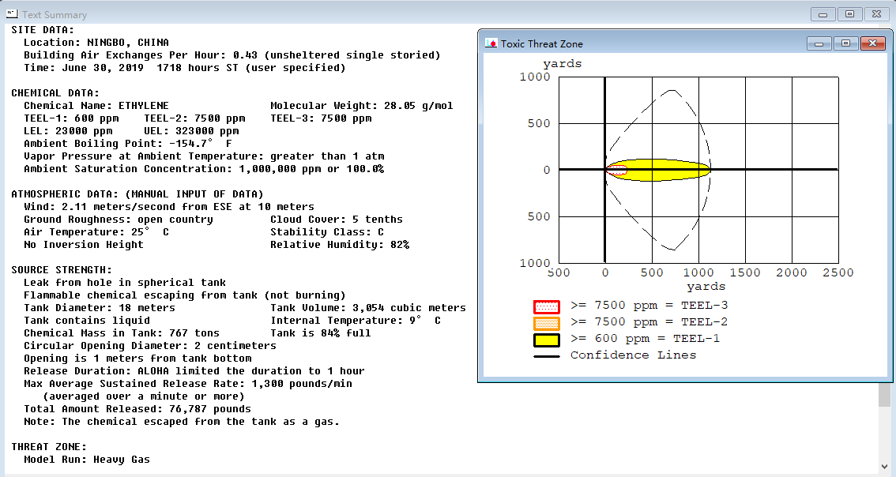Click the orange TEEL-2 legend swatch
896x477 pixels.
(x=546, y=323)
